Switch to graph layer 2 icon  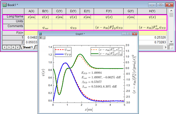pos(44,38)
